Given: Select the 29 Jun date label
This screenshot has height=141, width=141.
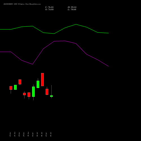Looking at the screenshot, I should click(24, 134).
